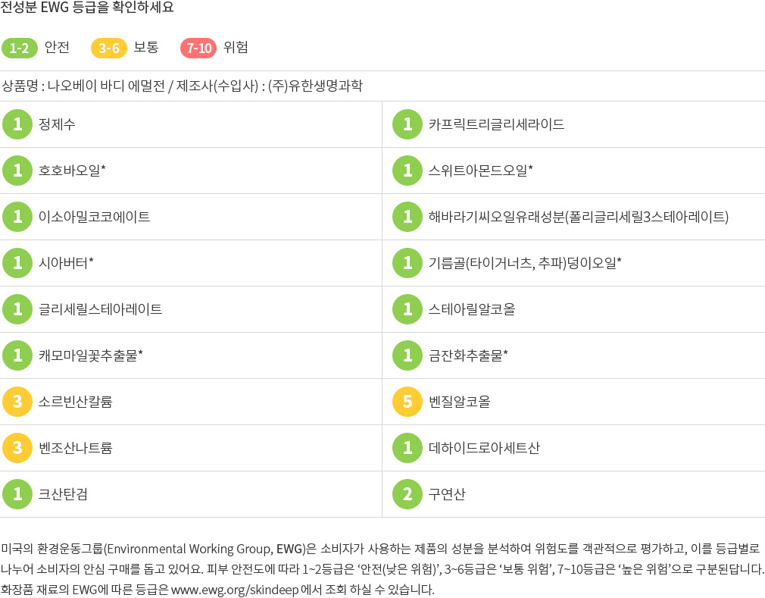Click the 호호바오일* ingredient name
This screenshot has width=765, height=598.
[72, 171]
